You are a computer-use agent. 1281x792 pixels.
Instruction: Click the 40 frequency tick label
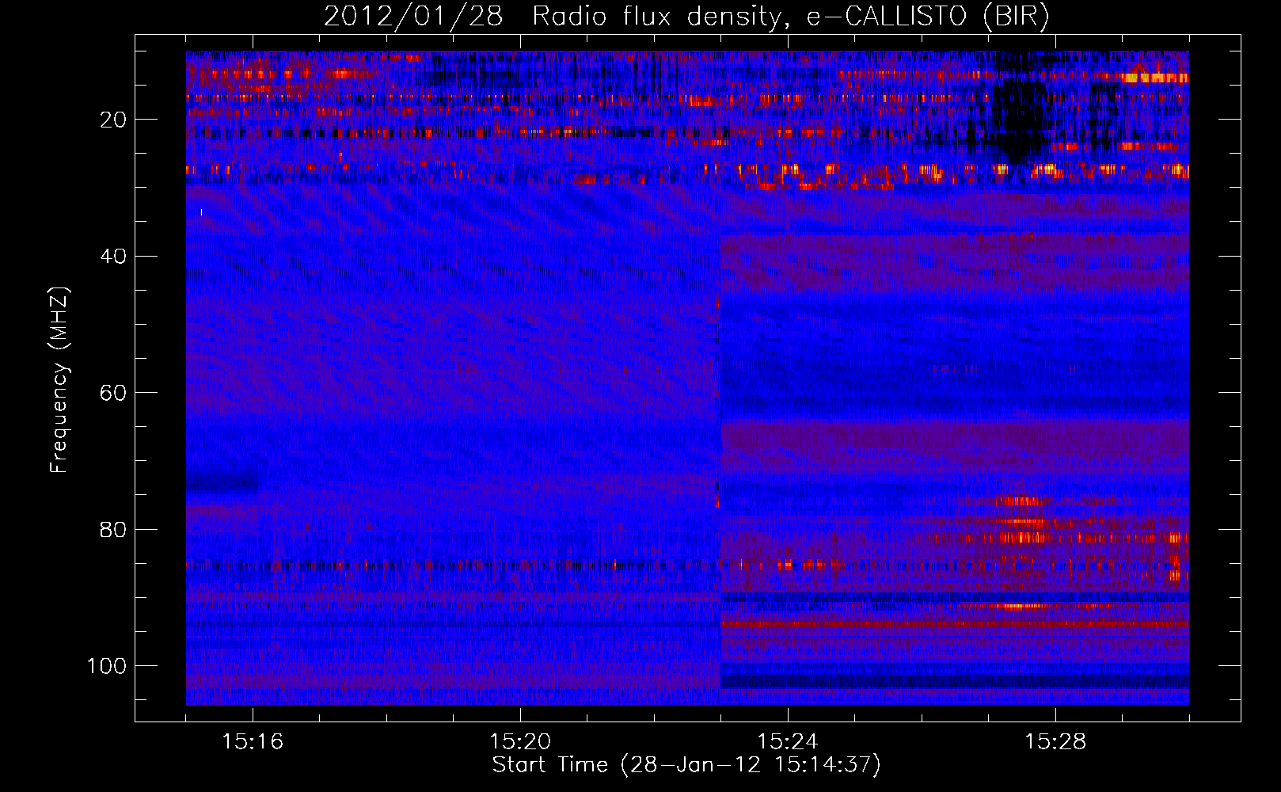(114, 257)
